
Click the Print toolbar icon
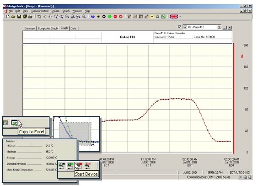(31, 16)
